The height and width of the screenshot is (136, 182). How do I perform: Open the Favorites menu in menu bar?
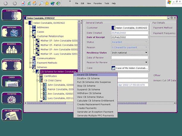97,3
